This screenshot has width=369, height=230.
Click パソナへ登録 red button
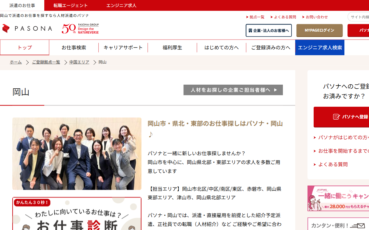pyautogui.click(x=341, y=117)
